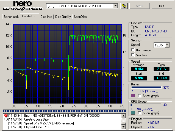Click the teal CPU Usage color swatch
Screen dimensions: 175x131
click(x=133, y=113)
